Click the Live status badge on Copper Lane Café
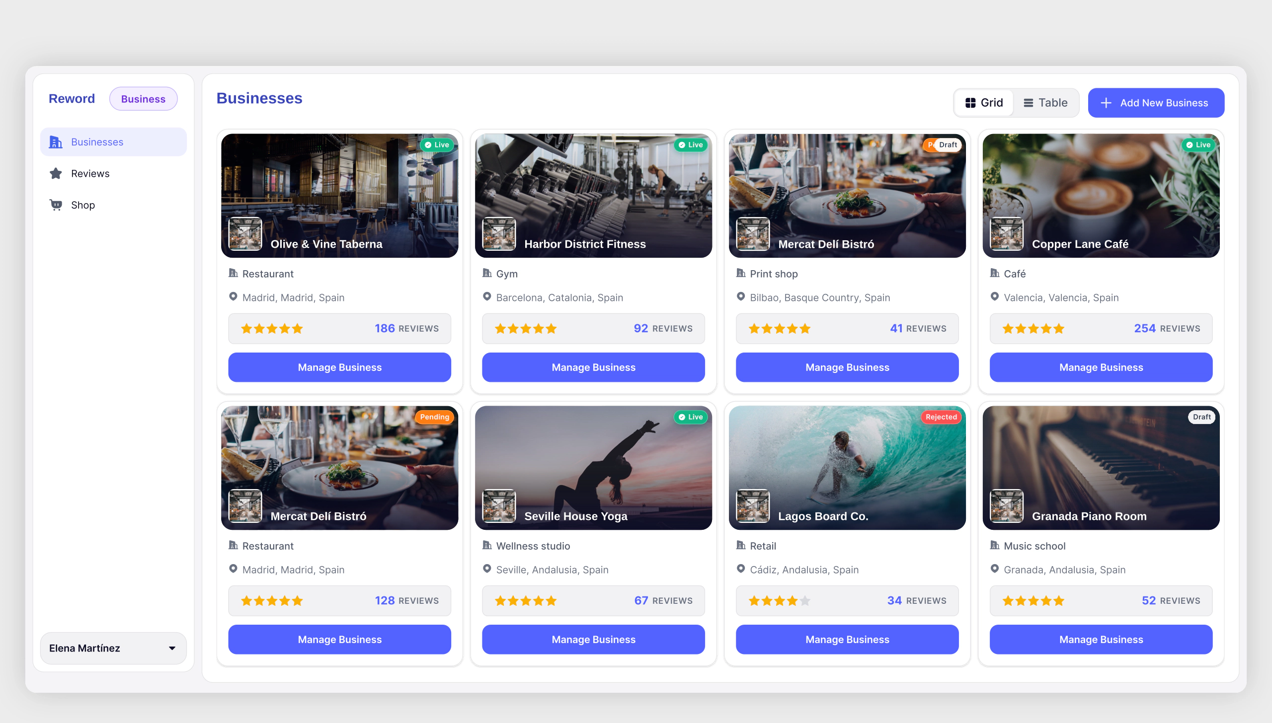The height and width of the screenshot is (723, 1272). (1198, 145)
